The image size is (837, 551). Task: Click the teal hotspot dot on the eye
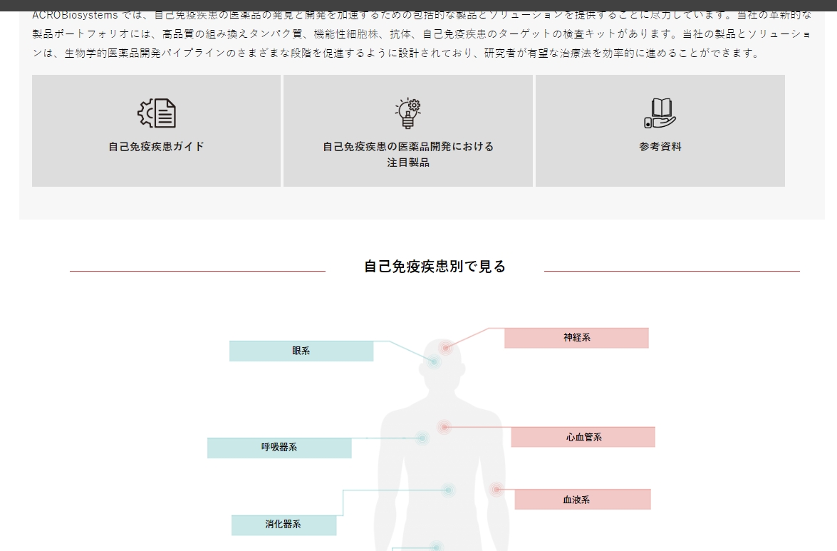[x=433, y=362]
